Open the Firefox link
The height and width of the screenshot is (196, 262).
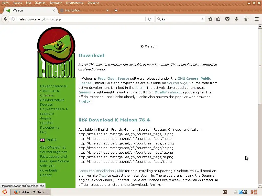[84, 102]
